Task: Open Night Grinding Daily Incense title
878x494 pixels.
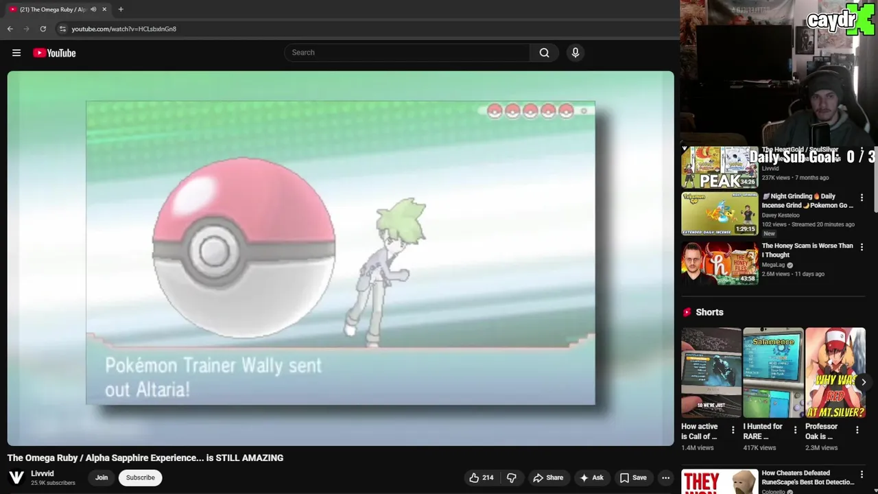Action: 807,201
